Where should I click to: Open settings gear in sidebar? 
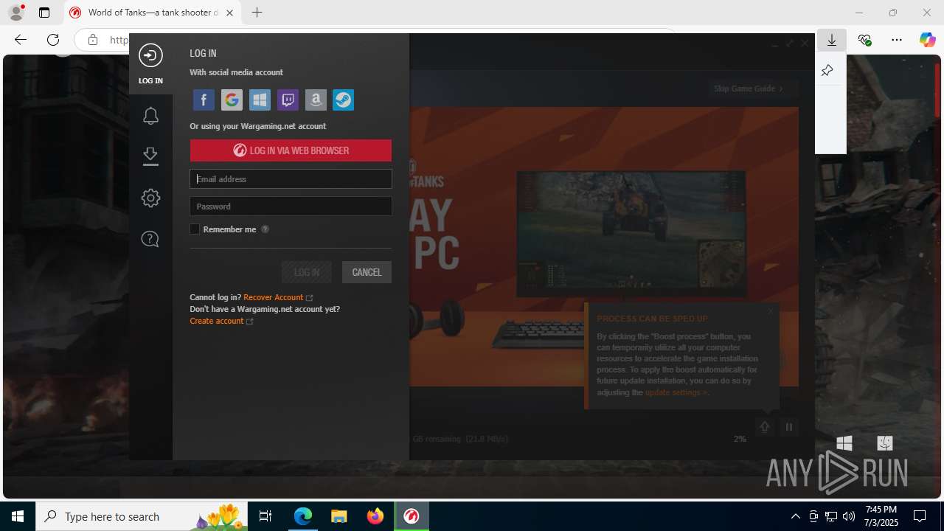click(150, 198)
